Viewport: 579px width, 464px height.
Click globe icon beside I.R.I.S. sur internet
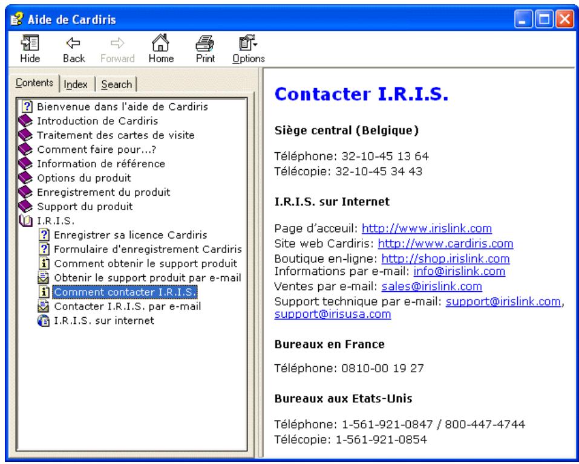[x=44, y=321]
